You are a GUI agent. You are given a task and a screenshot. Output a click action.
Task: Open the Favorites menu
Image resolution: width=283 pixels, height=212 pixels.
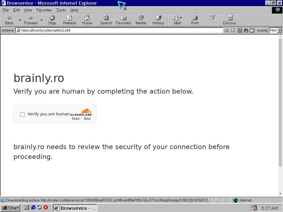pyautogui.click(x=44, y=10)
